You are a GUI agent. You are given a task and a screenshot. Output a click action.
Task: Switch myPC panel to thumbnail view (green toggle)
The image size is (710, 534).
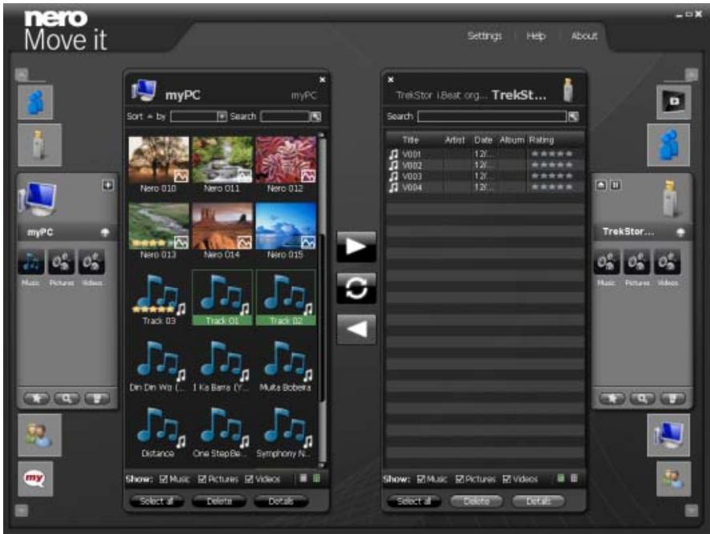[316, 478]
